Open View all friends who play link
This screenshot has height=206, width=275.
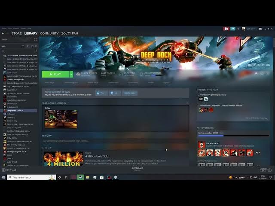[256, 118]
